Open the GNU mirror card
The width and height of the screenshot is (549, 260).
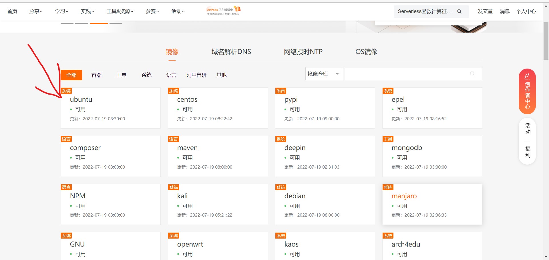[111, 246]
